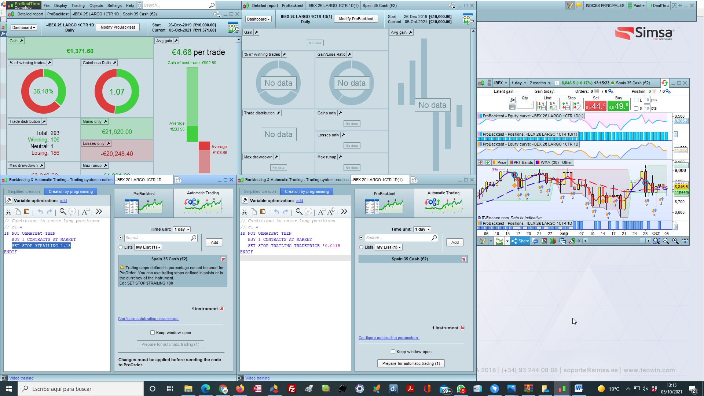Image resolution: width=704 pixels, height=396 pixels.
Task: Enable Keep window open in left window
Action: click(x=153, y=333)
